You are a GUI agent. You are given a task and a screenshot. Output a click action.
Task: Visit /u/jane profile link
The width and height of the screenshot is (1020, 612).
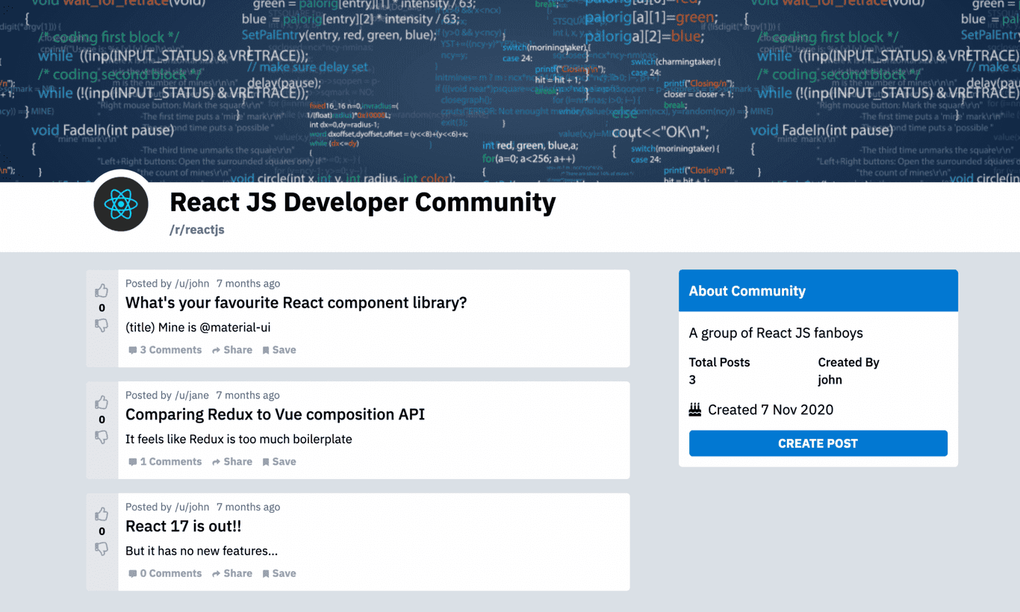click(x=192, y=395)
